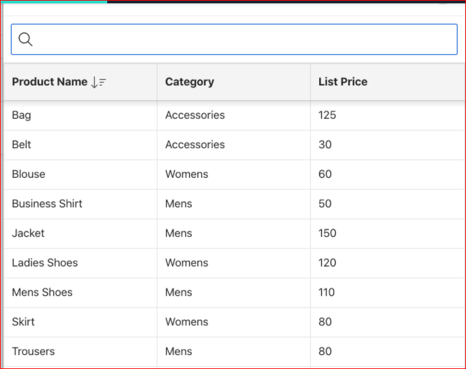This screenshot has height=369, width=466.
Task: Click the 110 price for Mens Shoes
Action: point(326,292)
